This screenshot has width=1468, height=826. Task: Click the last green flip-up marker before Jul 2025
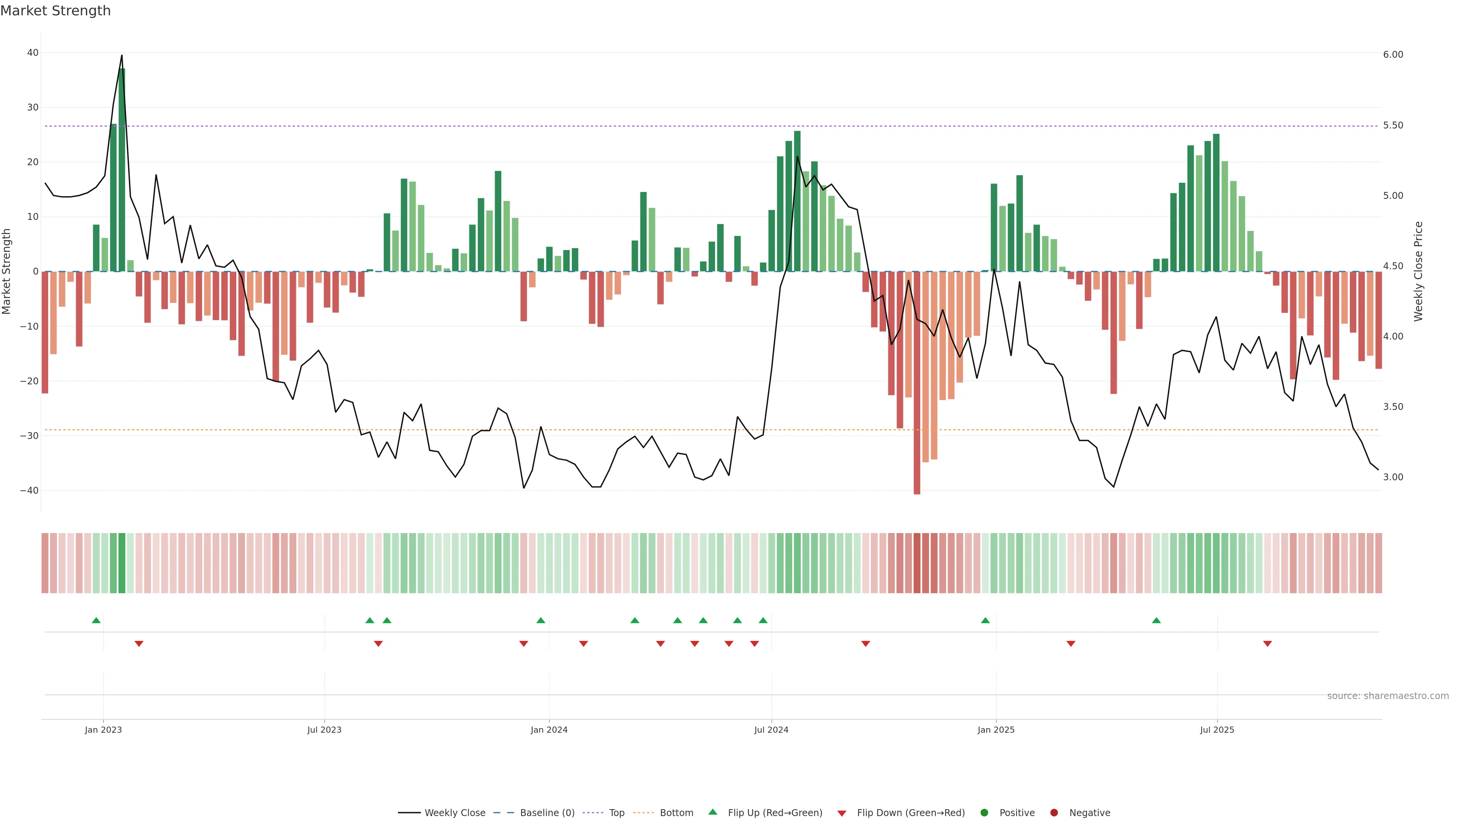point(1156,620)
